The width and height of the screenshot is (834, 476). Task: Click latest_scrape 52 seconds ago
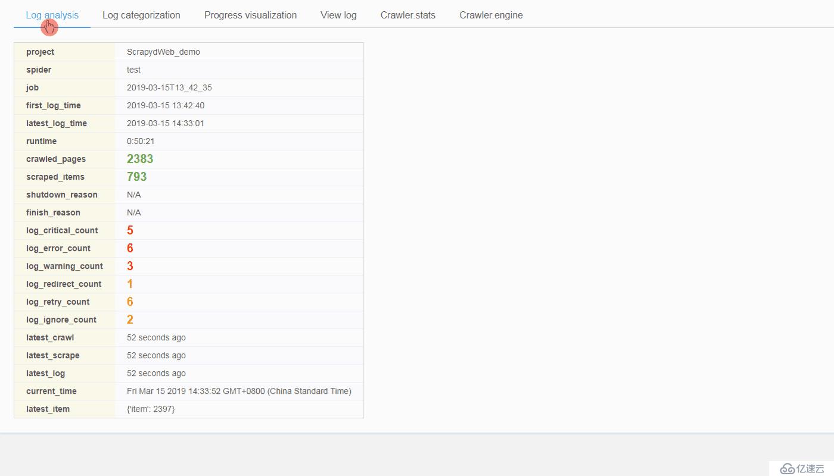point(156,355)
